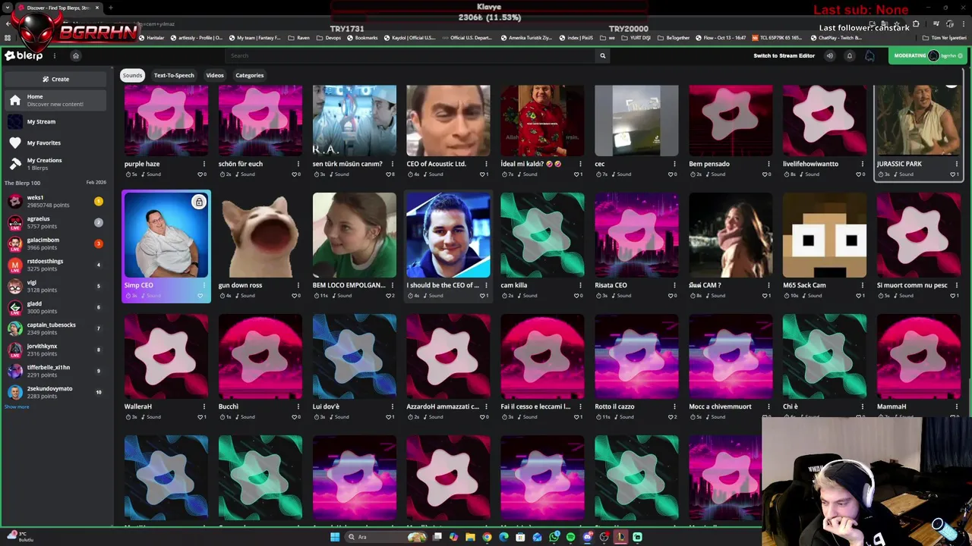Open My Creations in the sidebar
The width and height of the screenshot is (972, 546).
57,164
